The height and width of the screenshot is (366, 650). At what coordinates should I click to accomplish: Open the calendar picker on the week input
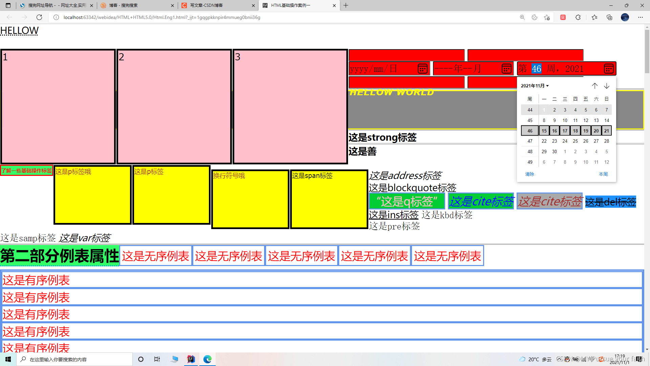pos(609,68)
